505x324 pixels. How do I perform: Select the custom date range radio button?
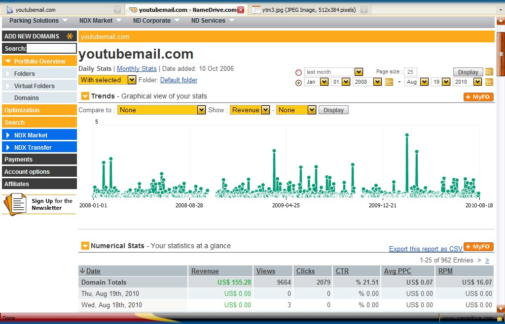click(298, 83)
